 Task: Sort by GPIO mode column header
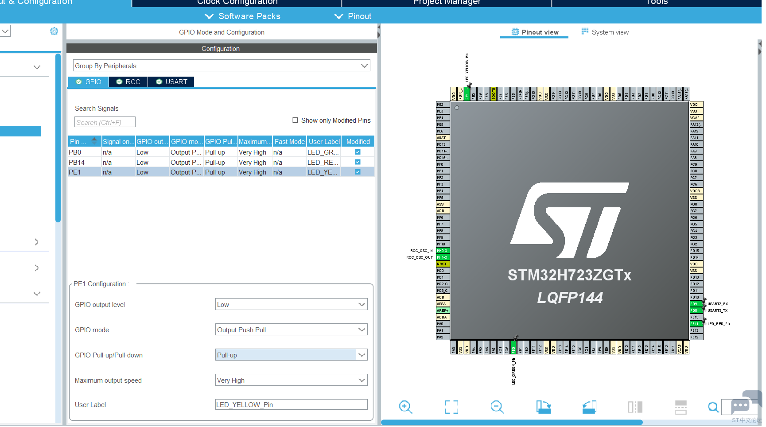click(x=187, y=141)
